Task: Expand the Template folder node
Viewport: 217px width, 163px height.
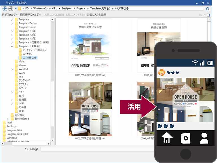Action: pyautogui.click(x=12, y=20)
